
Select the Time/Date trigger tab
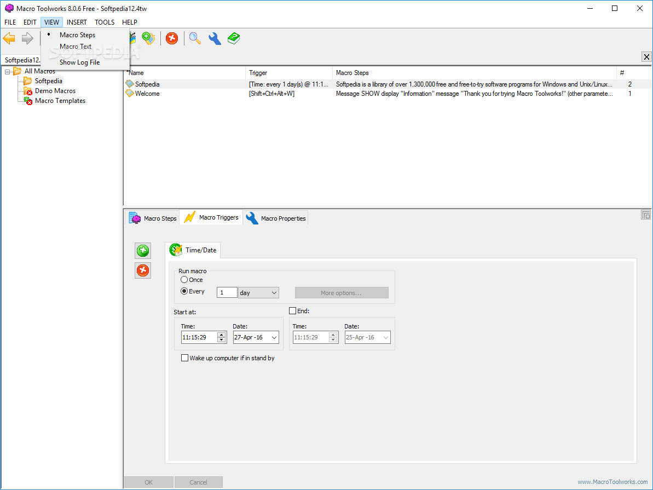pyautogui.click(x=193, y=250)
